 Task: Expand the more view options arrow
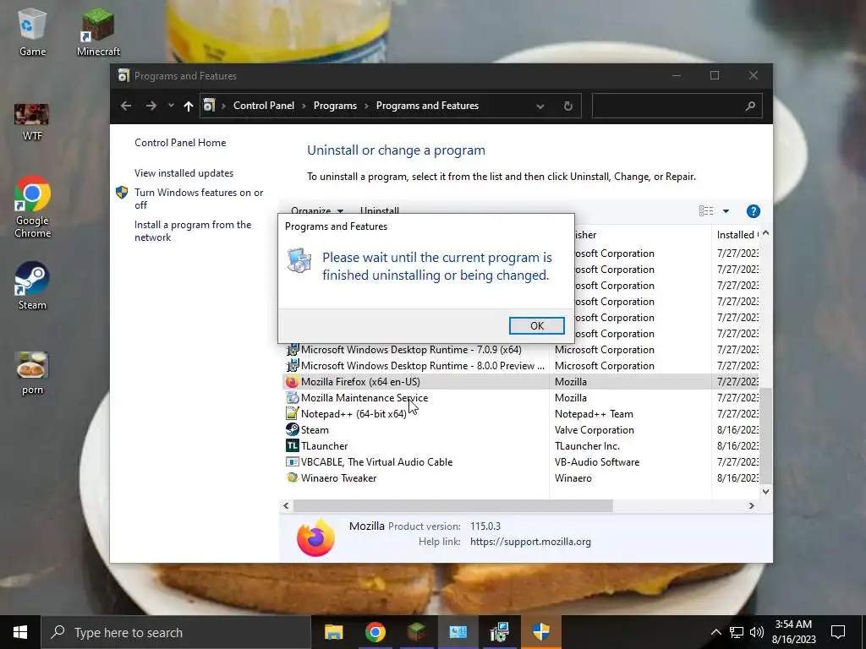pos(726,210)
